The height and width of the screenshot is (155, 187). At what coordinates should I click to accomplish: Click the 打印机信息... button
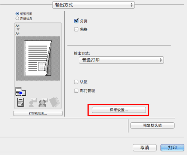(x=38, y=113)
